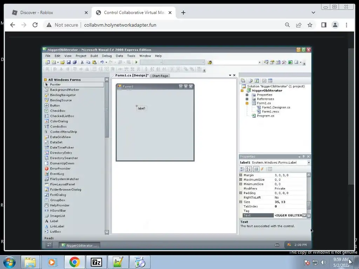Click the Undo arrow toolbar icon
Screen dimensions: 359x269
pyautogui.click(x=102, y=62)
